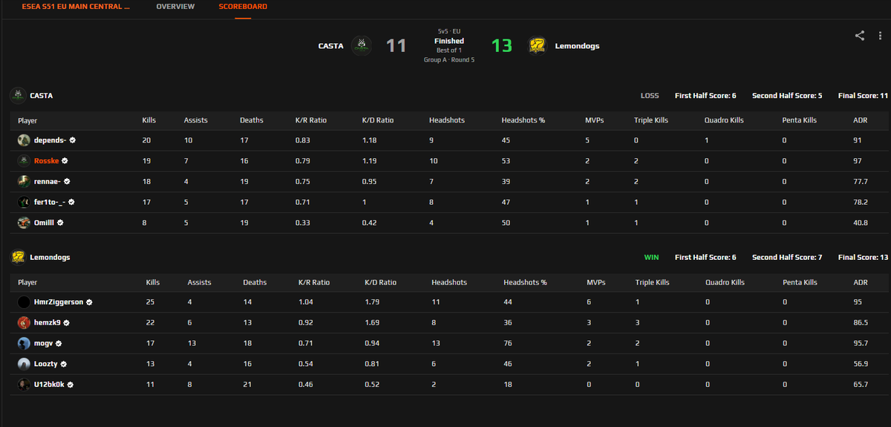Click the ADR column header in CASTA table

click(861, 120)
